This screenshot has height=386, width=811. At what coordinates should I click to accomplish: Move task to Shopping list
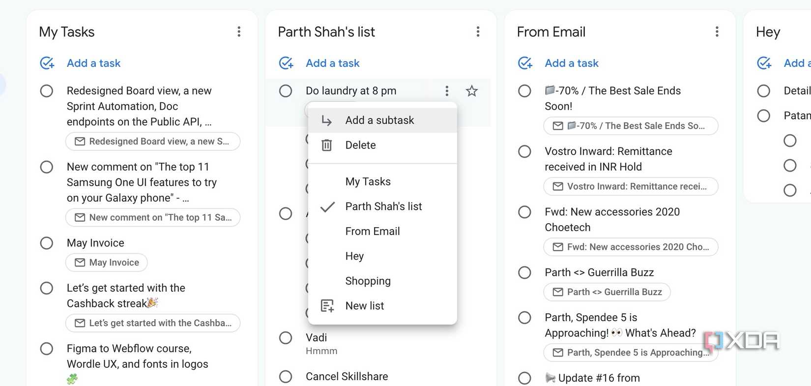368,281
